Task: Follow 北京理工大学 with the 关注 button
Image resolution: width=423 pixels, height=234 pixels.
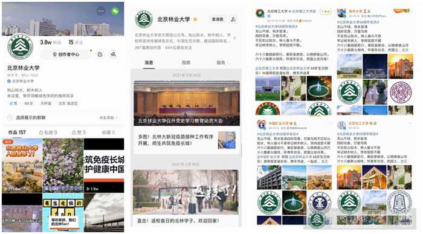Action: [x=325, y=11]
